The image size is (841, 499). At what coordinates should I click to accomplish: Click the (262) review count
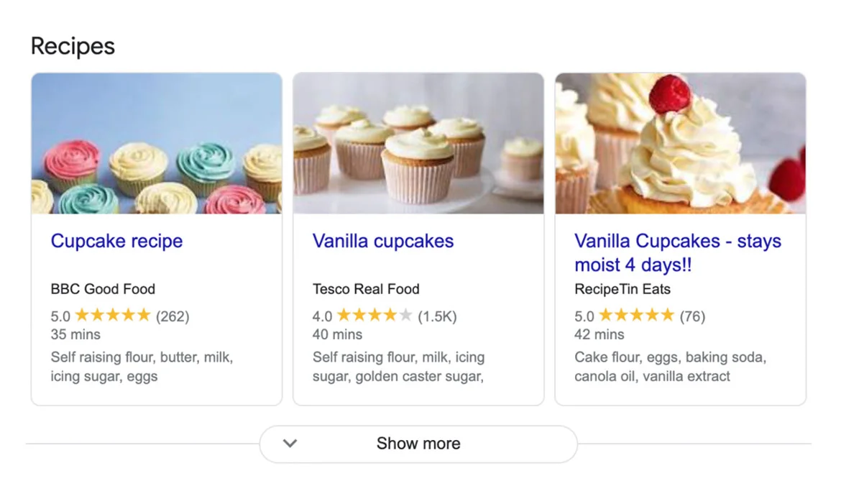pos(173,316)
